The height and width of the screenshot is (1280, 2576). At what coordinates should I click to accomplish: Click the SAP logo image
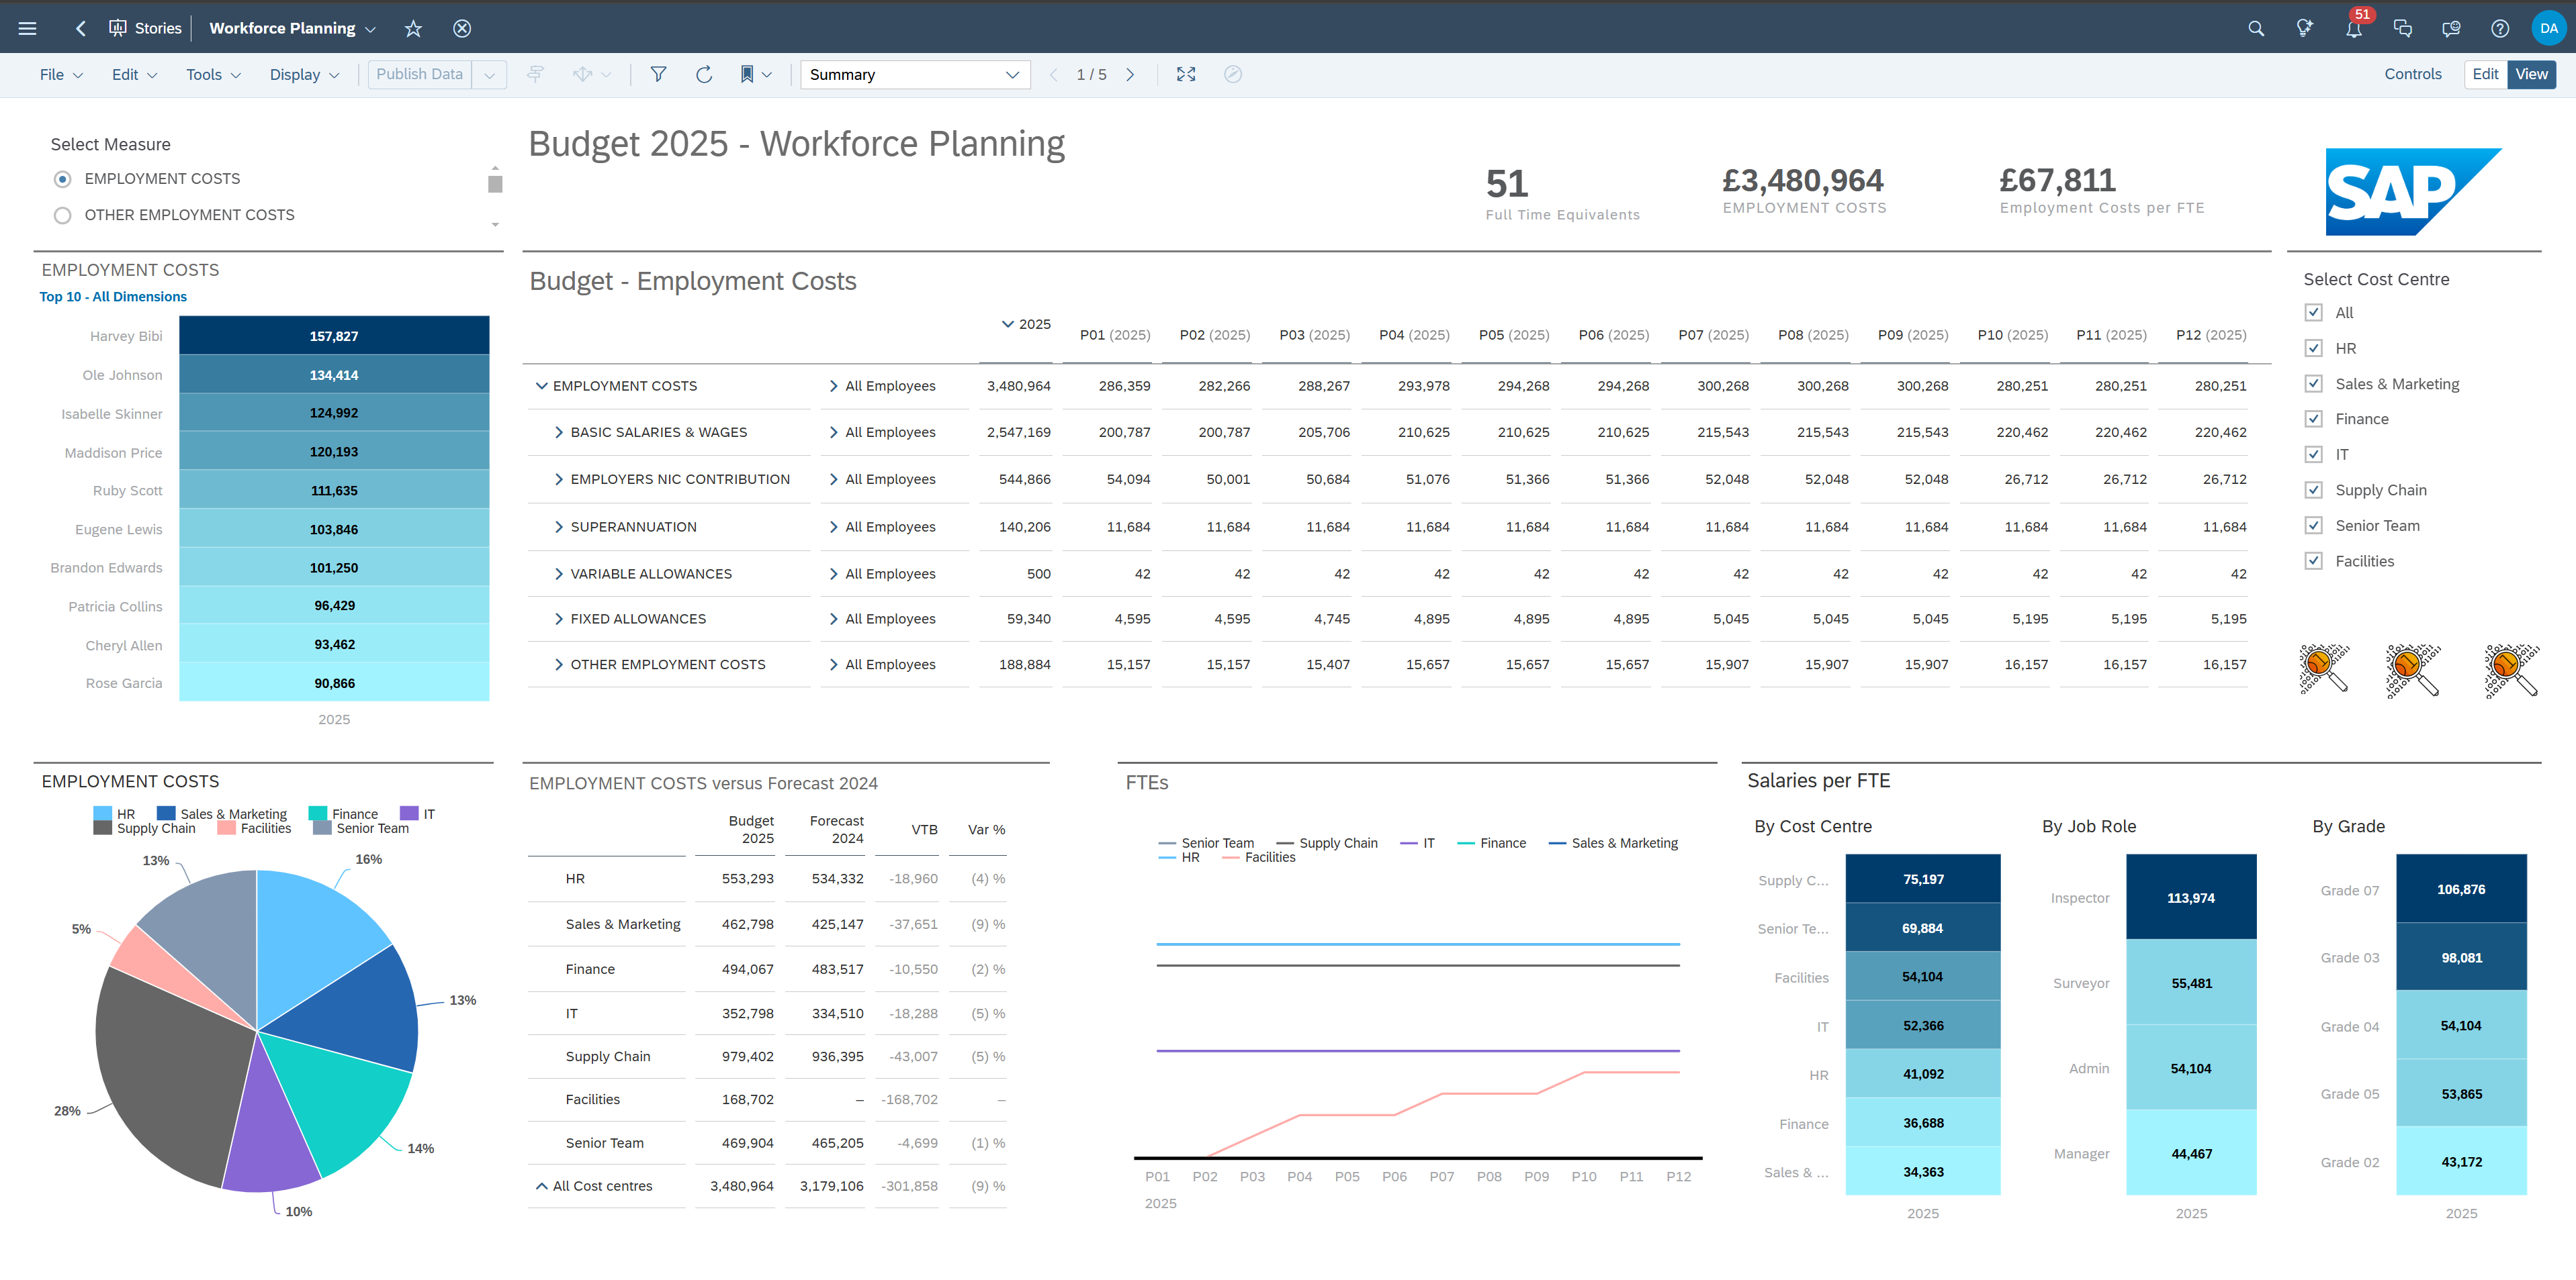[2413, 192]
